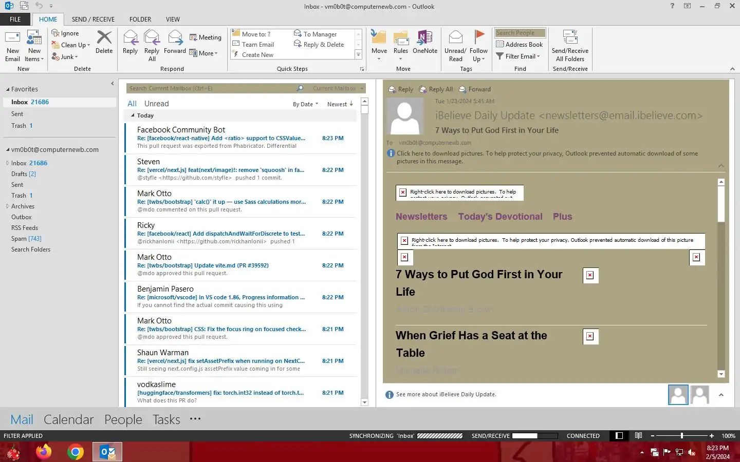Open the More respond dropdown
Screen dimensions: 740x462
203,53
